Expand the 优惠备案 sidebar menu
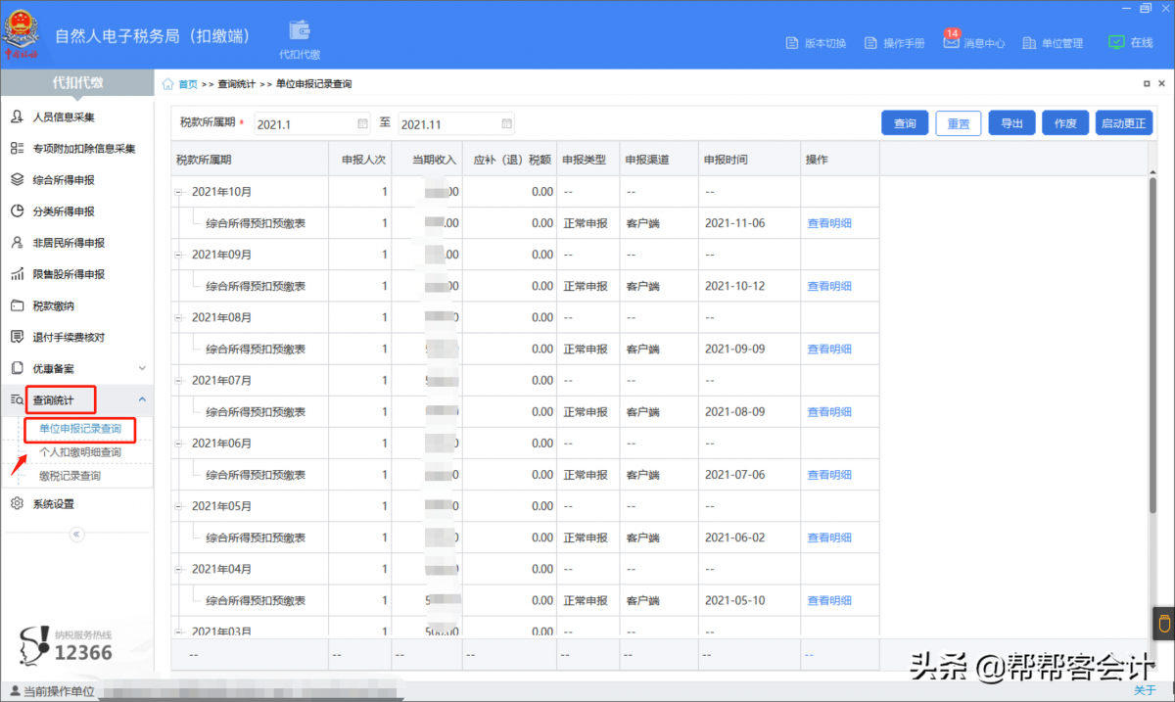 tap(142, 368)
